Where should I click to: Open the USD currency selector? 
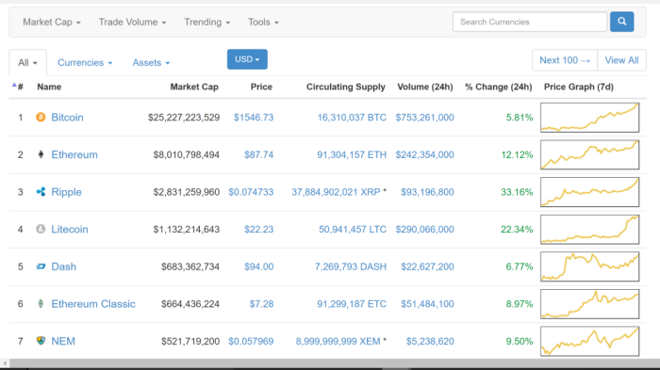(247, 59)
